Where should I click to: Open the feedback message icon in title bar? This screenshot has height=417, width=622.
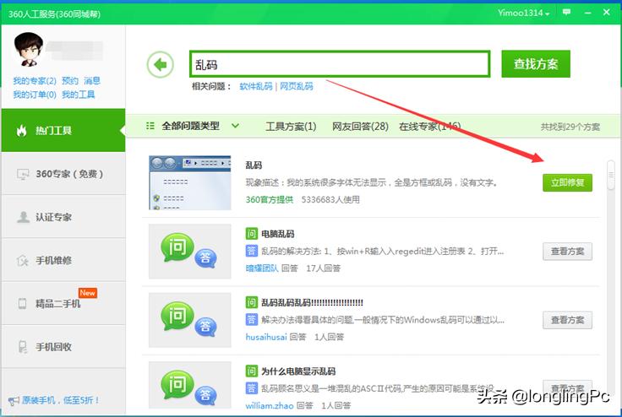tap(567, 13)
